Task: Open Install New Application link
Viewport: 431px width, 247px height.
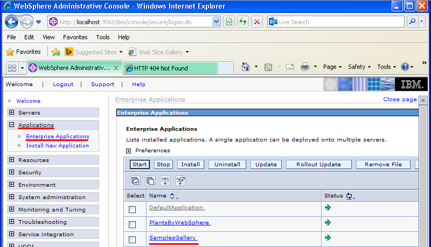Action: coord(57,146)
